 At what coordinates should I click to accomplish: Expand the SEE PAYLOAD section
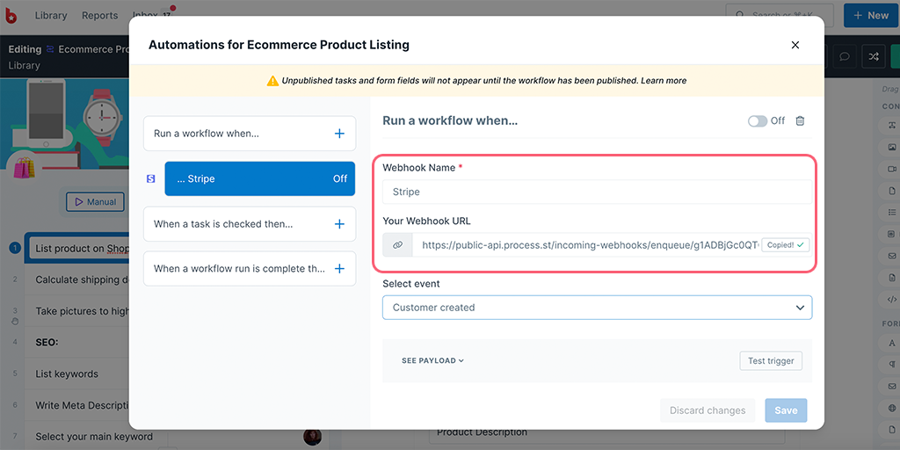432,361
